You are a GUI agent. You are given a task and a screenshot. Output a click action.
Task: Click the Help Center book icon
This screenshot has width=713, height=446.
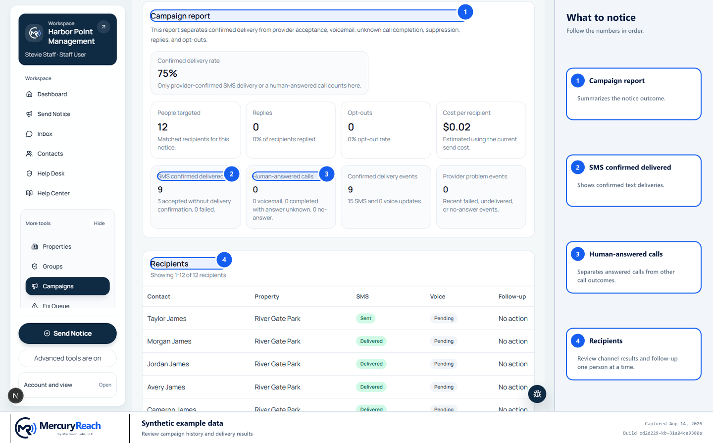click(29, 193)
